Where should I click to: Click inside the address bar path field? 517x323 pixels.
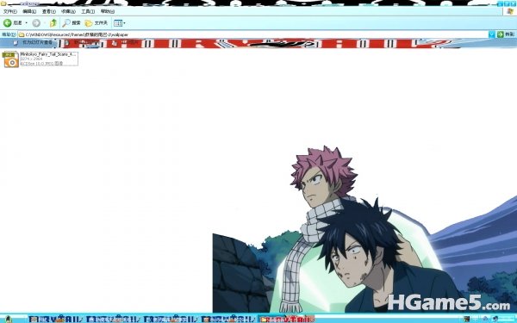click(252, 34)
